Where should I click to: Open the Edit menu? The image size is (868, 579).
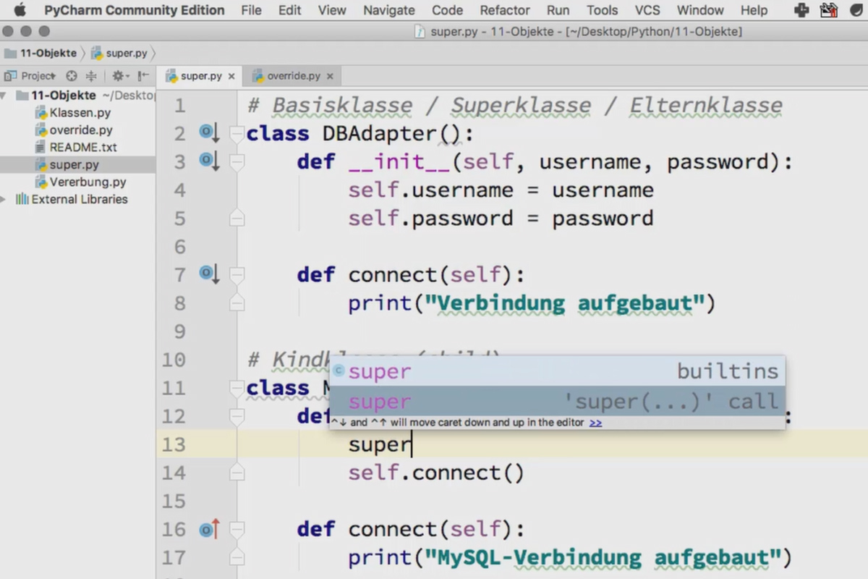[x=289, y=10]
